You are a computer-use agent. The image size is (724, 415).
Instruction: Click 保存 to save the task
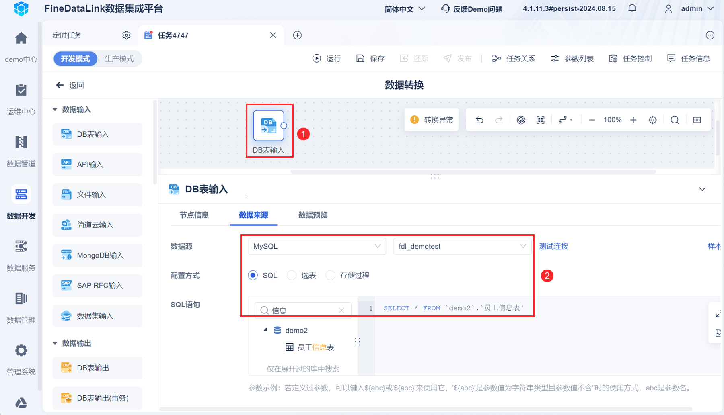[x=370, y=59]
